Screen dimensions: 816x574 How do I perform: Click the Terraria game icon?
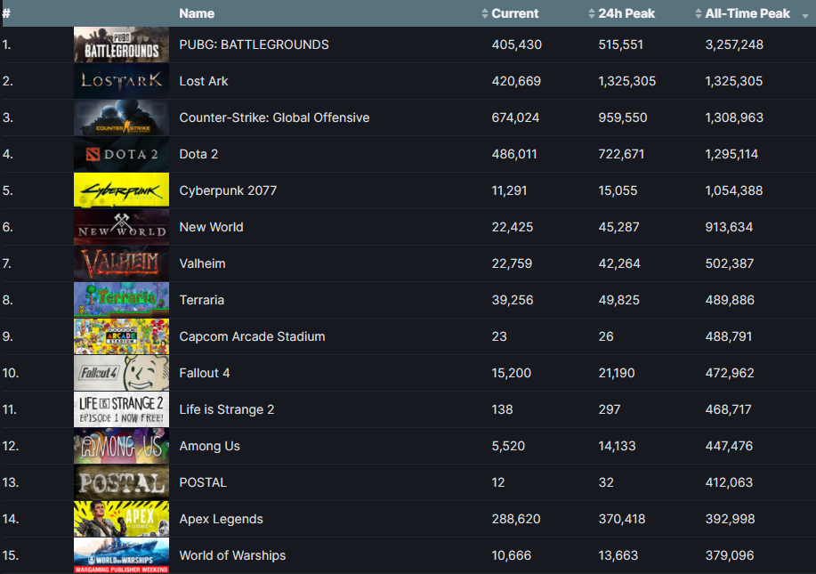coord(121,300)
